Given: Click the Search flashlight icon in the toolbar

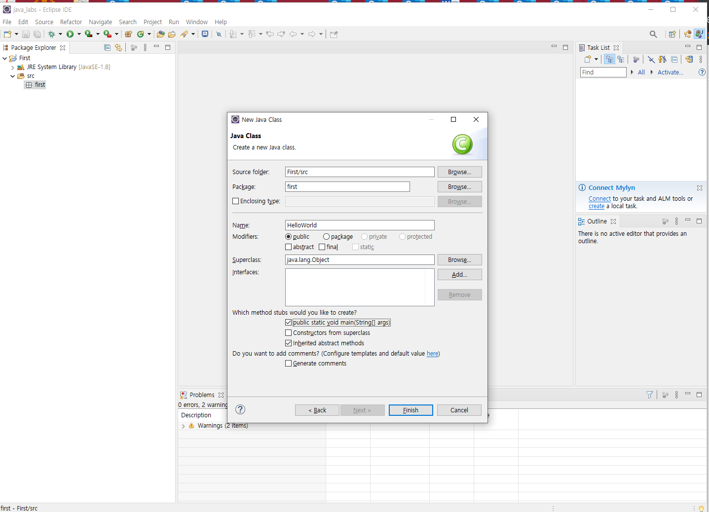Looking at the screenshot, I should pyautogui.click(x=184, y=34).
